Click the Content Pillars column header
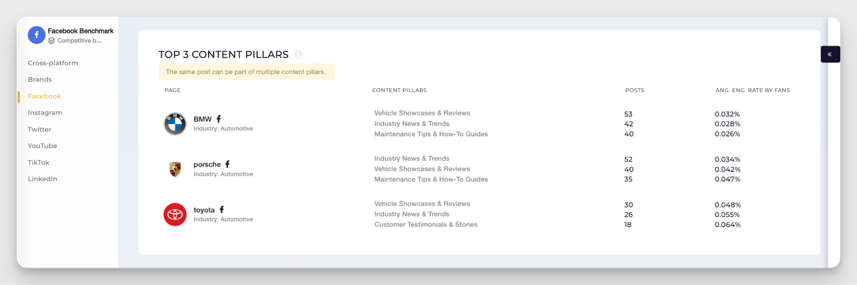The height and width of the screenshot is (285, 857). tap(399, 90)
